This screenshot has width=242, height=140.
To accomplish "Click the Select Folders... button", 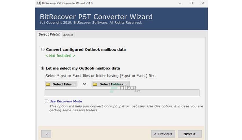I will pos(111,84).
